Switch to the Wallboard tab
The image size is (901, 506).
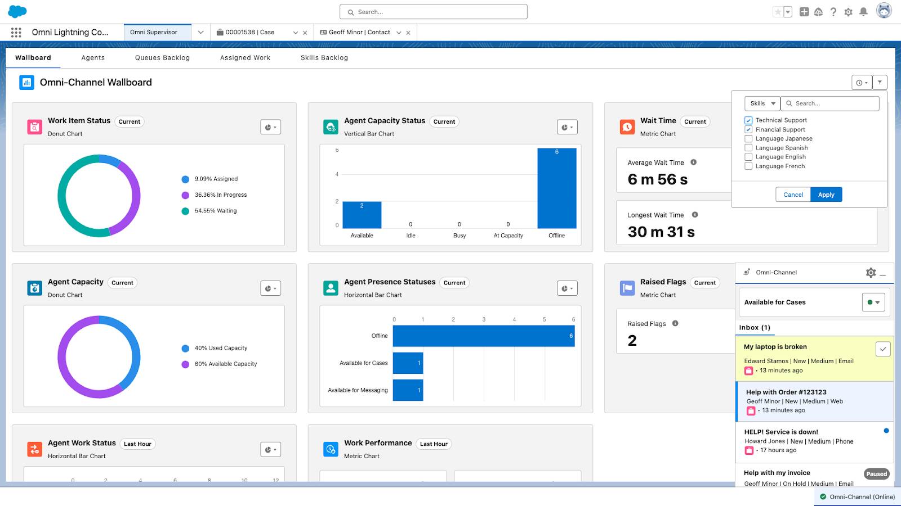[33, 58]
